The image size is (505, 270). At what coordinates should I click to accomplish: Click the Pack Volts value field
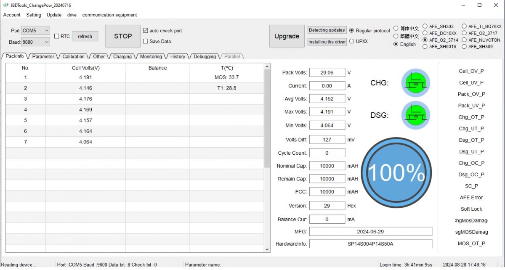[x=327, y=73]
